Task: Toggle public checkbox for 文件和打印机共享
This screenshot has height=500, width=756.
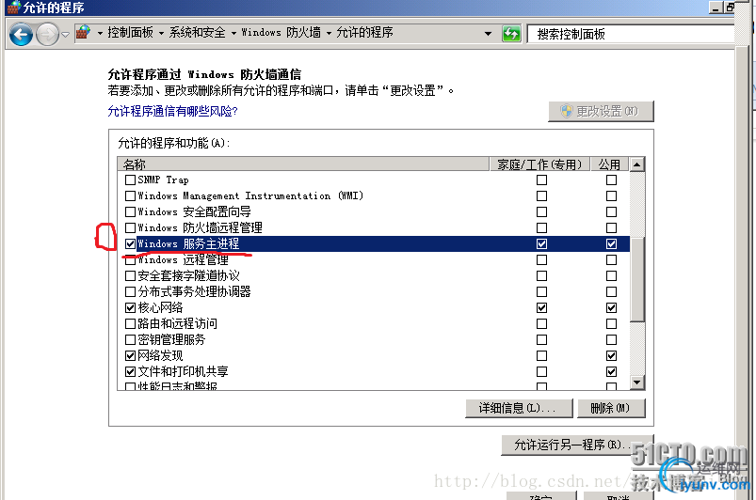Action: tap(611, 371)
